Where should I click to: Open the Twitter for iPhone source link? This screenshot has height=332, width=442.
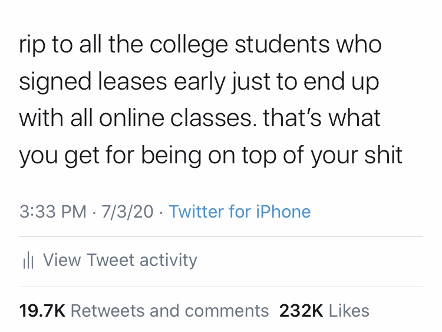pyautogui.click(x=240, y=212)
